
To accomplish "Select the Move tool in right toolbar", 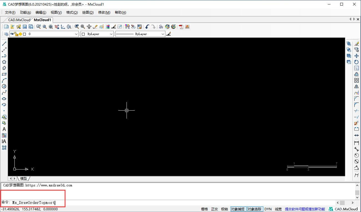I will coord(357,56).
